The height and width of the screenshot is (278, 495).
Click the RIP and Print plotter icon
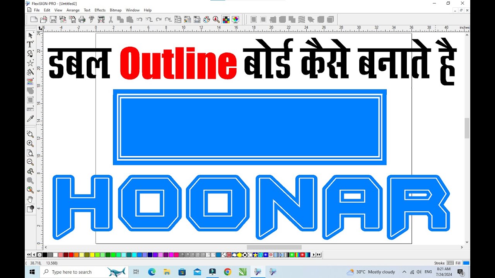101,19
